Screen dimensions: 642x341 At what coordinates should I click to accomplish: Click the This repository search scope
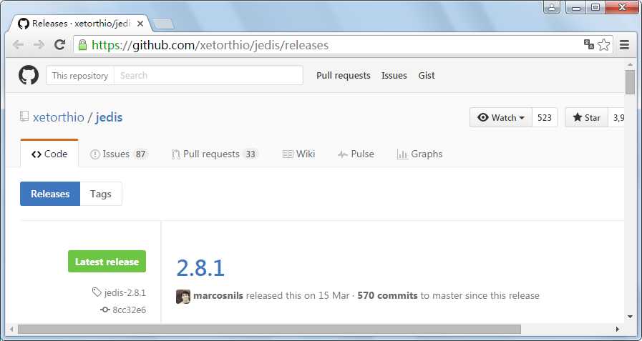[x=80, y=76]
